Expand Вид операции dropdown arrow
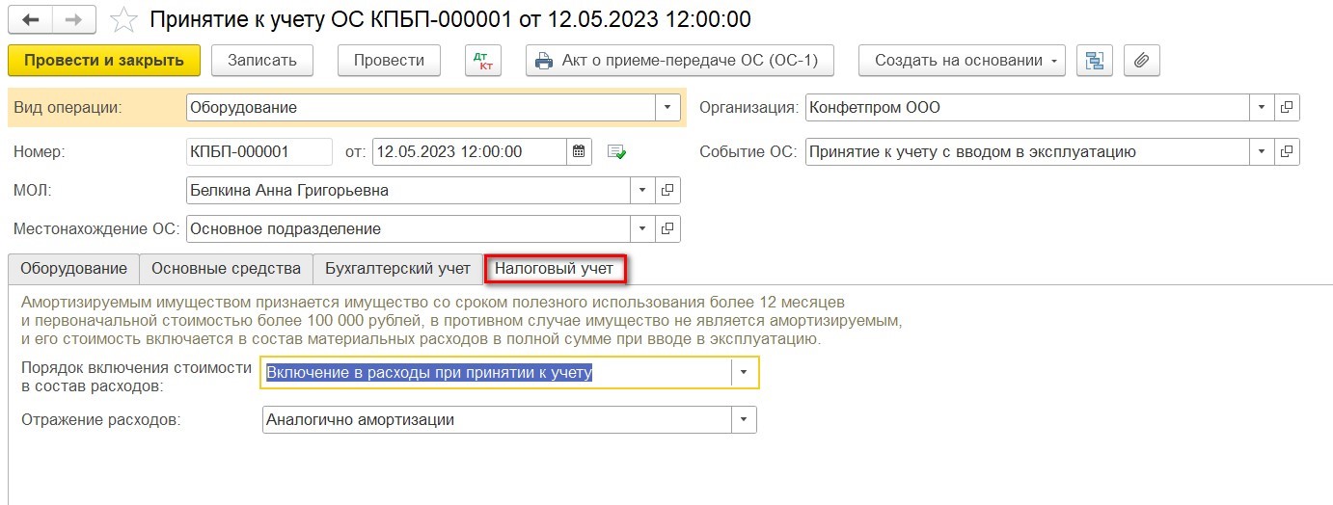This screenshot has height=505, width=1333. coord(667,108)
